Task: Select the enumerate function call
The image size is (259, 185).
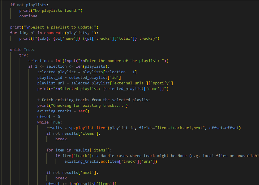Action: [54, 33]
